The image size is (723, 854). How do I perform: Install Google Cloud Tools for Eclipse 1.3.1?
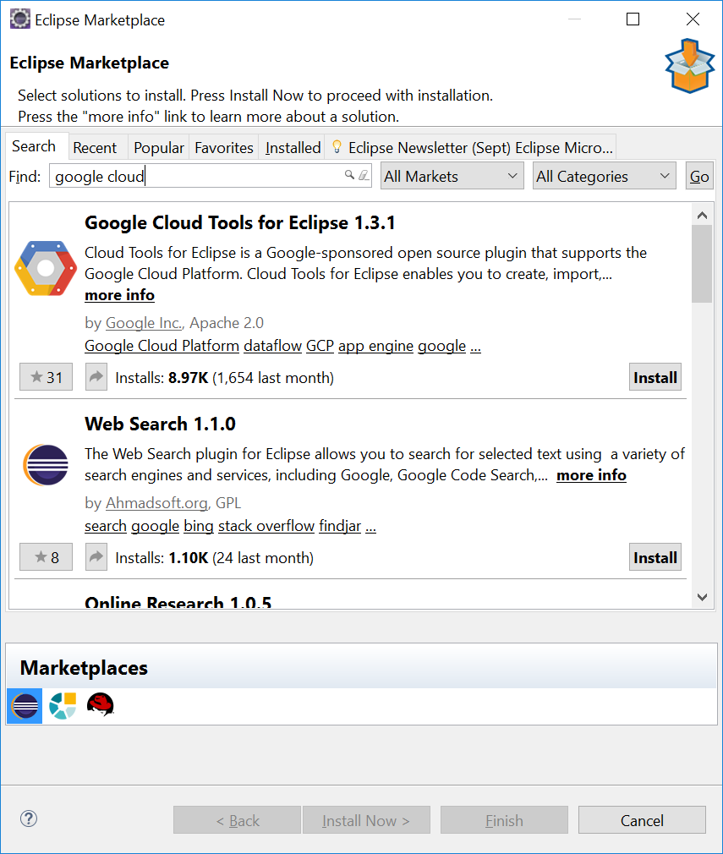655,377
